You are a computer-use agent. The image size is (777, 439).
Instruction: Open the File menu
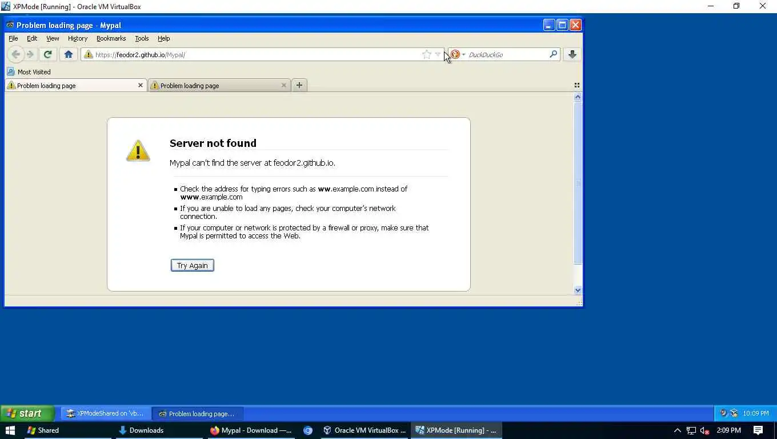coord(13,38)
